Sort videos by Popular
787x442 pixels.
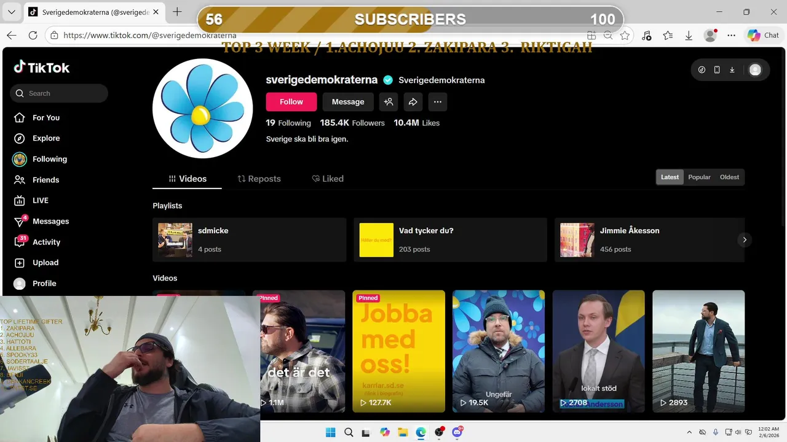699,177
